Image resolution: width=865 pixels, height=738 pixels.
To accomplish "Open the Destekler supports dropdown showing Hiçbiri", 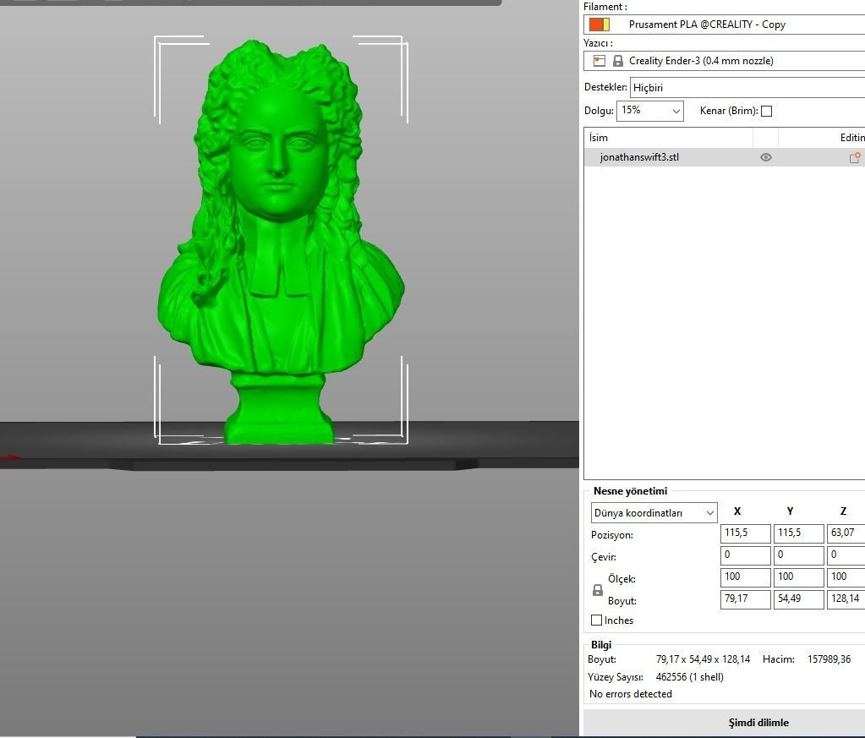I will (747, 87).
